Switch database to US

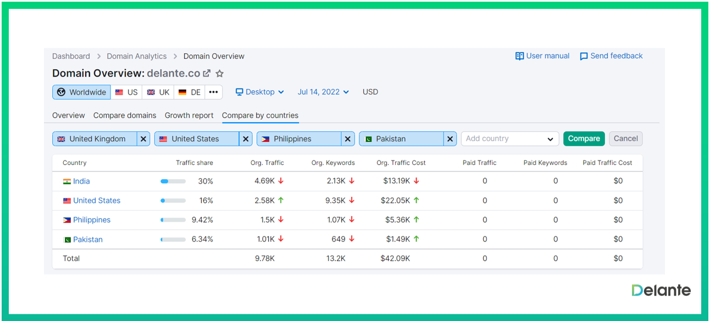tap(126, 92)
